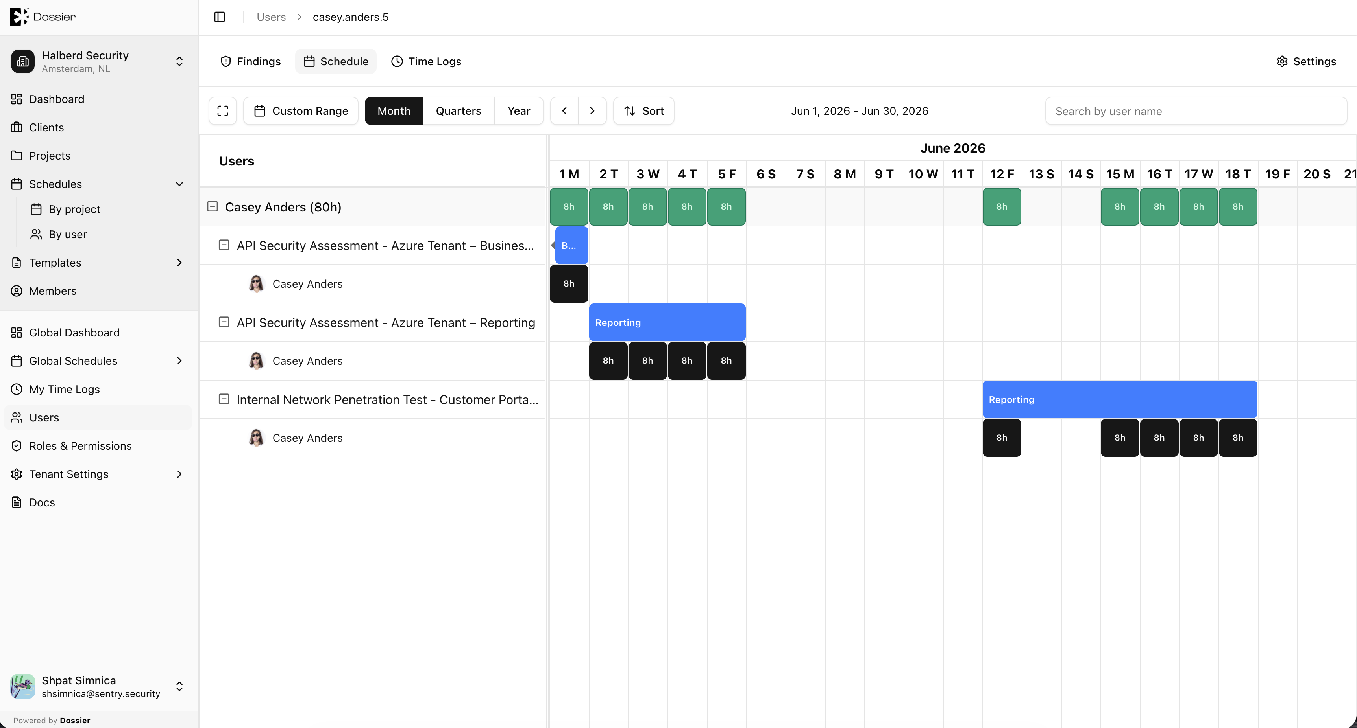Click the Tenant Settings gear icon

17,474
